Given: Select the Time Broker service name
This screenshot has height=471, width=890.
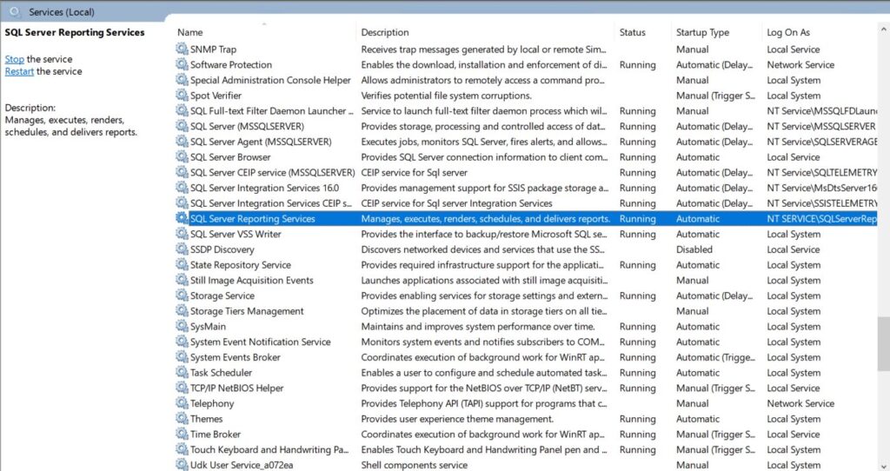Looking at the screenshot, I should [x=216, y=435].
